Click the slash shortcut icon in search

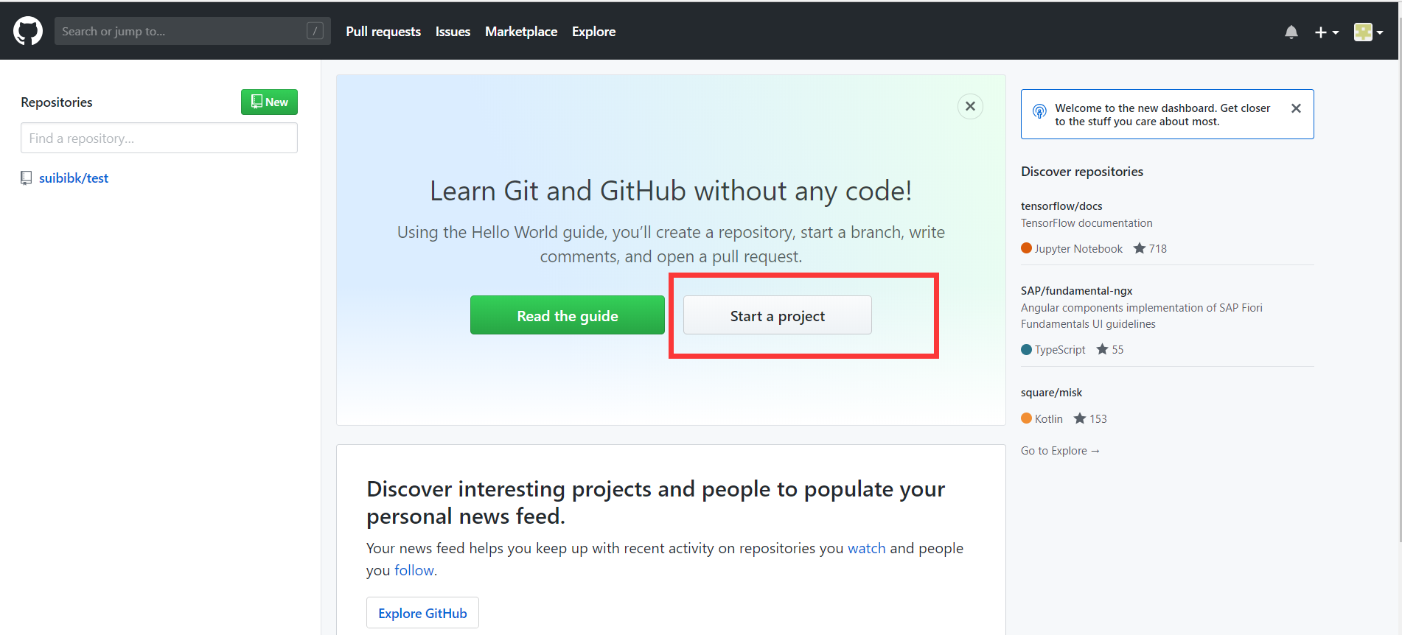(315, 31)
